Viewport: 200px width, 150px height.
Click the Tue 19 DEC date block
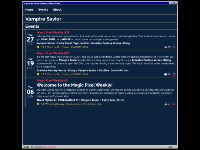tap(30, 64)
